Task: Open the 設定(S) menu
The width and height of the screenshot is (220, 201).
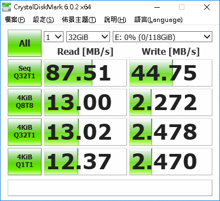Action: coord(43,20)
